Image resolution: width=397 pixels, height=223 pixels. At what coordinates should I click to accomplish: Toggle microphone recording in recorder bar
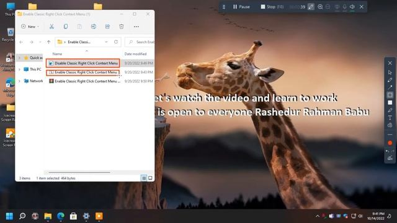345,7
